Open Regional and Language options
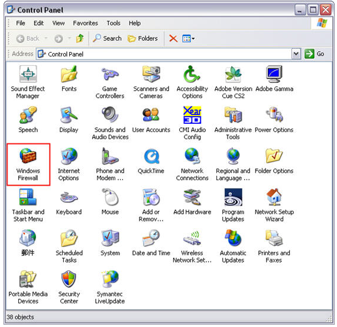 coord(233,164)
